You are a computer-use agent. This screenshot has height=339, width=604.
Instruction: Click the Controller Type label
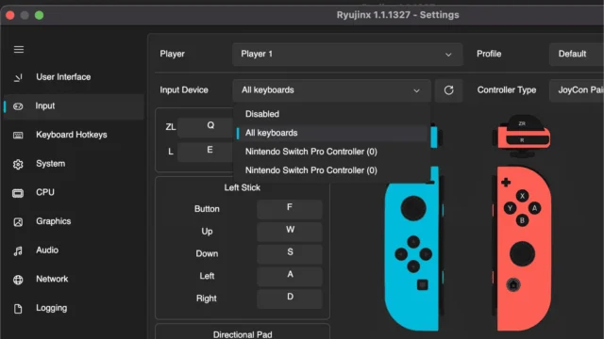(507, 90)
